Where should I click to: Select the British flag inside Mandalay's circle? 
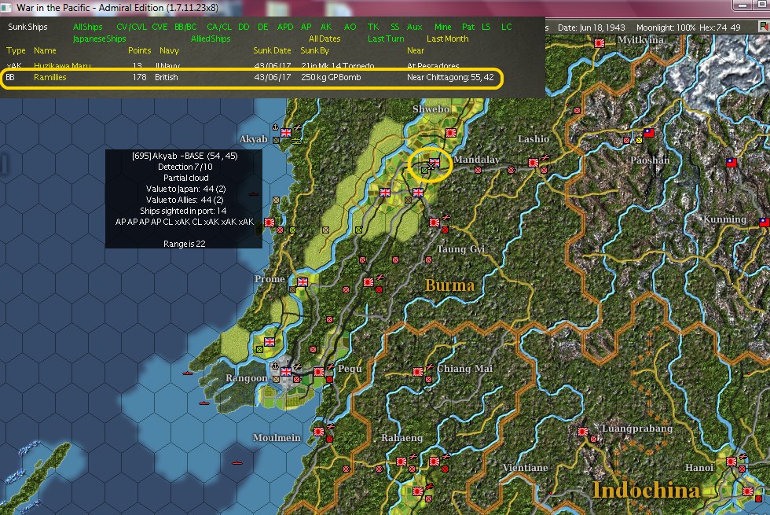click(434, 162)
